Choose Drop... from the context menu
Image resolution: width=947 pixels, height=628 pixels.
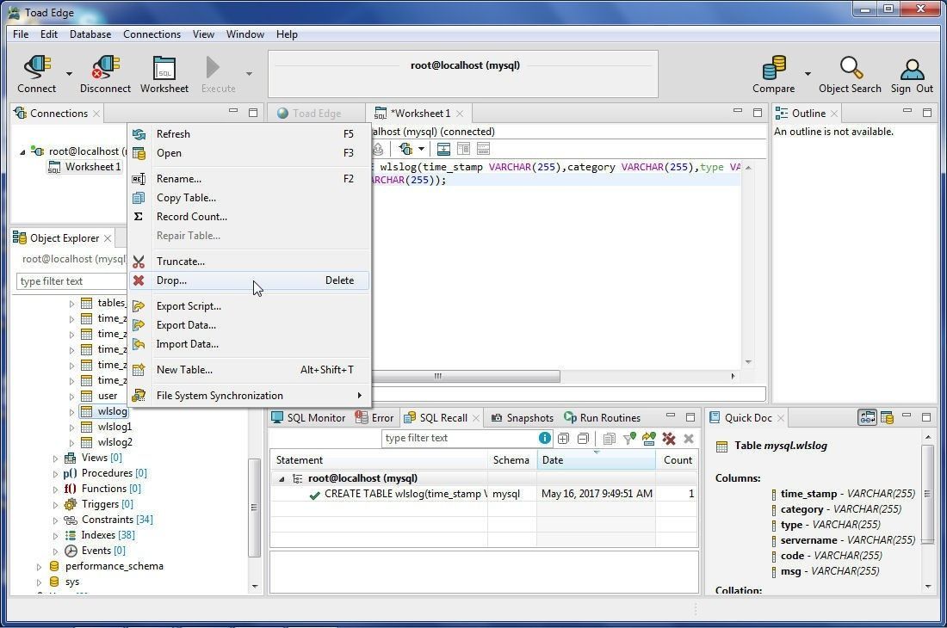[x=249, y=280]
